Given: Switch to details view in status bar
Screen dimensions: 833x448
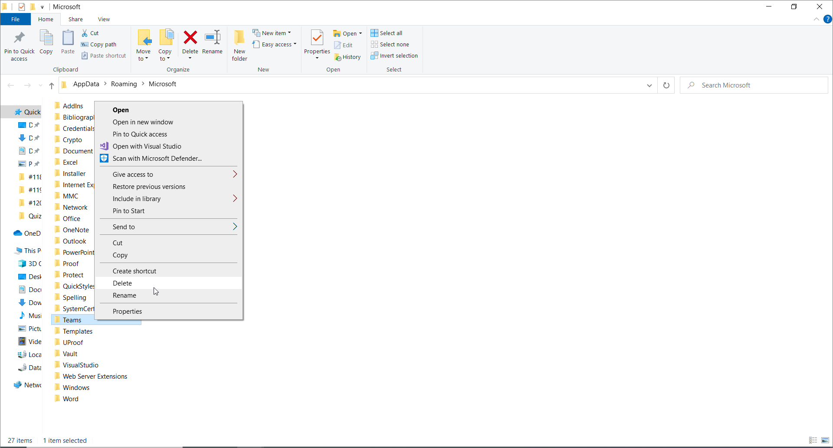Looking at the screenshot, I should (813, 440).
